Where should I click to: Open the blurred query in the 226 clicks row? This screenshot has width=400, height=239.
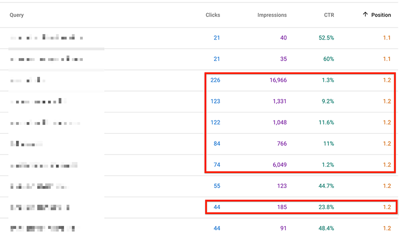[28, 80]
